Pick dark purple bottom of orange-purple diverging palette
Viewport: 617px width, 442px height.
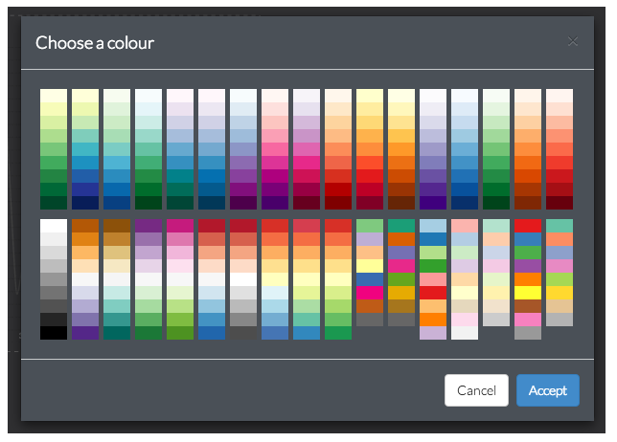[85, 333]
